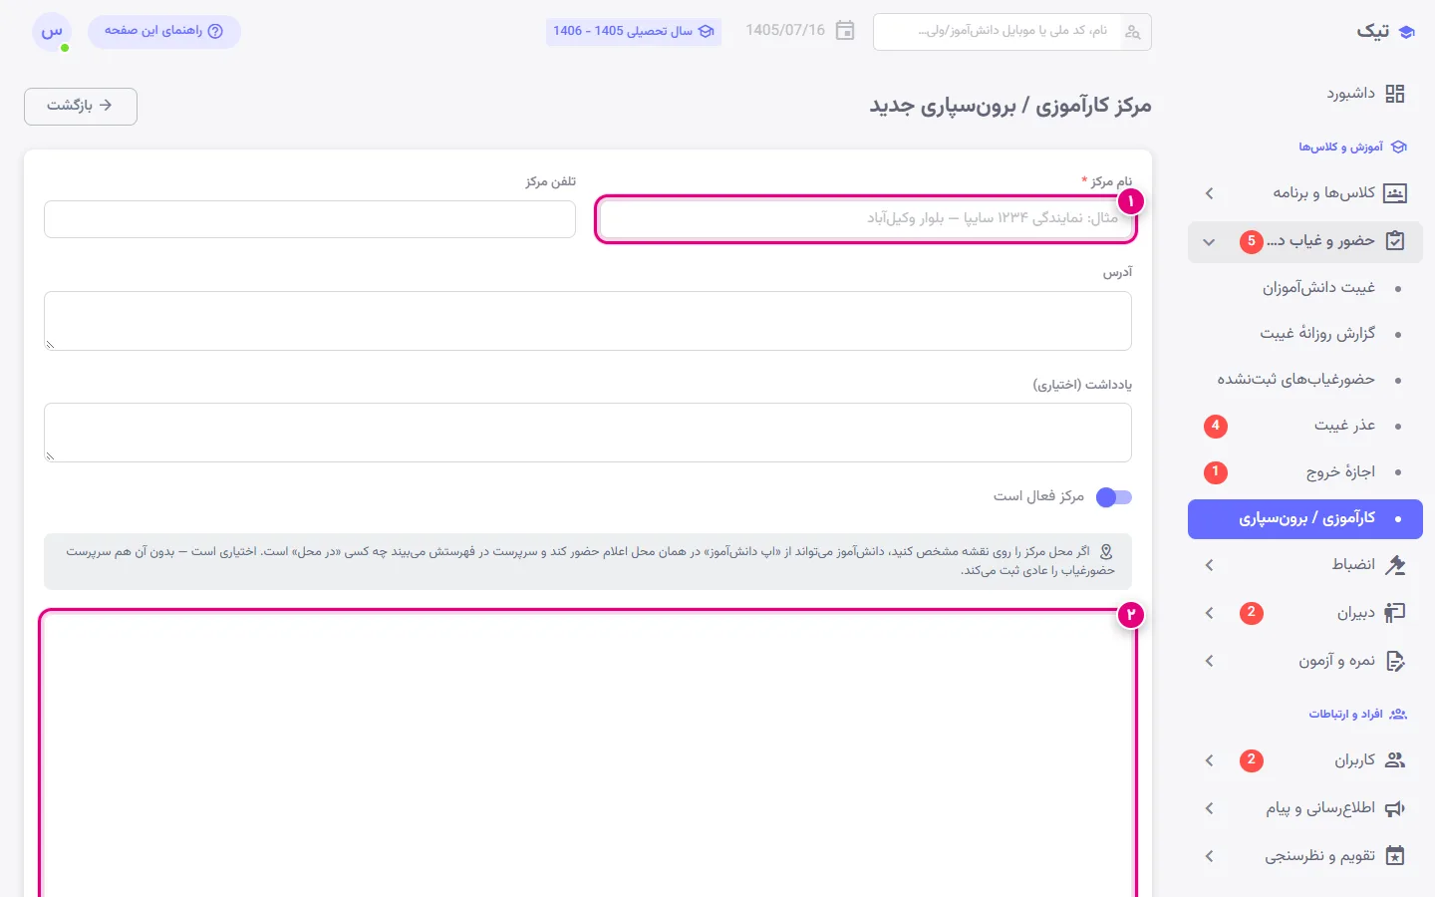The height and width of the screenshot is (897, 1435).
Task: Click the بازگشت back button
Action: click(81, 107)
